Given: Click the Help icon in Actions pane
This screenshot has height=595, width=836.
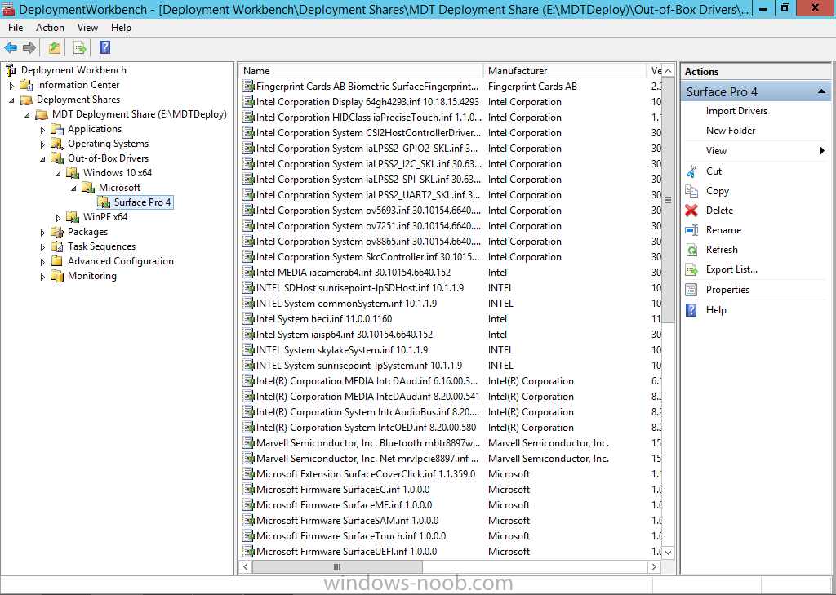Looking at the screenshot, I should click(x=691, y=310).
